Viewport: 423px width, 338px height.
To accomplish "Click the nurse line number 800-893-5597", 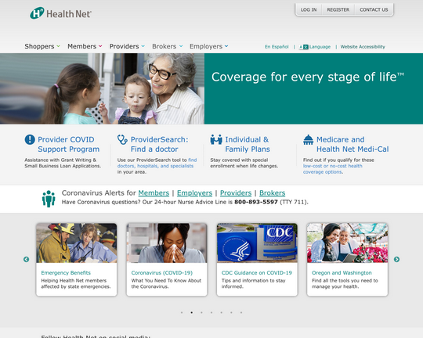I will click(256, 202).
